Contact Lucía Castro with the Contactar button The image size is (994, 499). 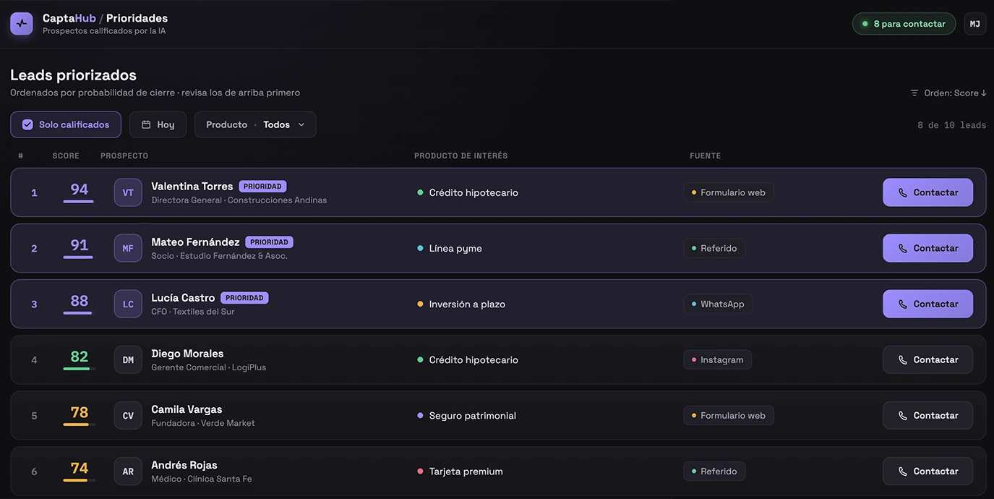(927, 304)
